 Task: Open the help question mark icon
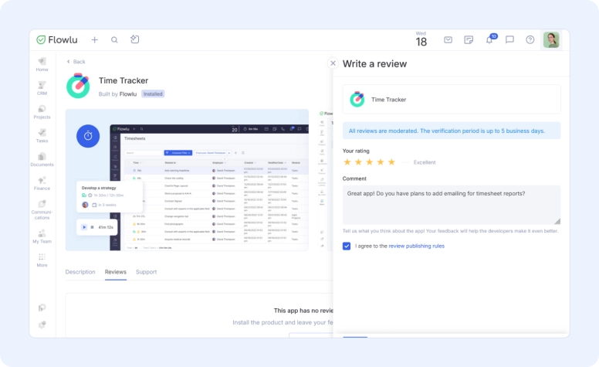tap(530, 39)
